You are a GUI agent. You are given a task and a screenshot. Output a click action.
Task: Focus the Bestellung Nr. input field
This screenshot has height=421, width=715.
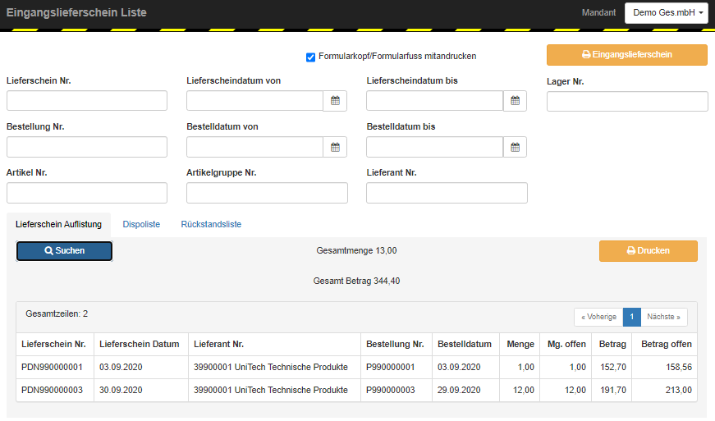pyautogui.click(x=87, y=147)
